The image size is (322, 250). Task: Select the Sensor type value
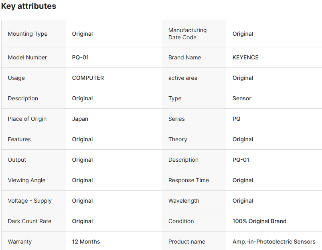click(242, 98)
